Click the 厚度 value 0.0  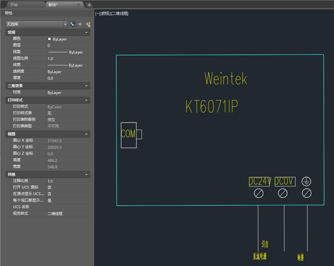(68, 78)
